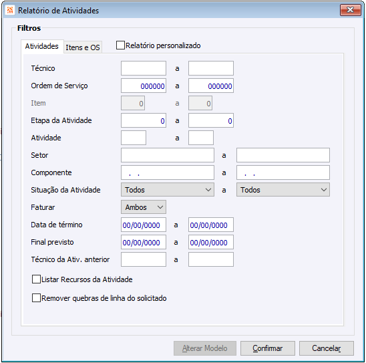Switch to the Atividades tab
The width and height of the screenshot is (366, 363).
coord(42,46)
